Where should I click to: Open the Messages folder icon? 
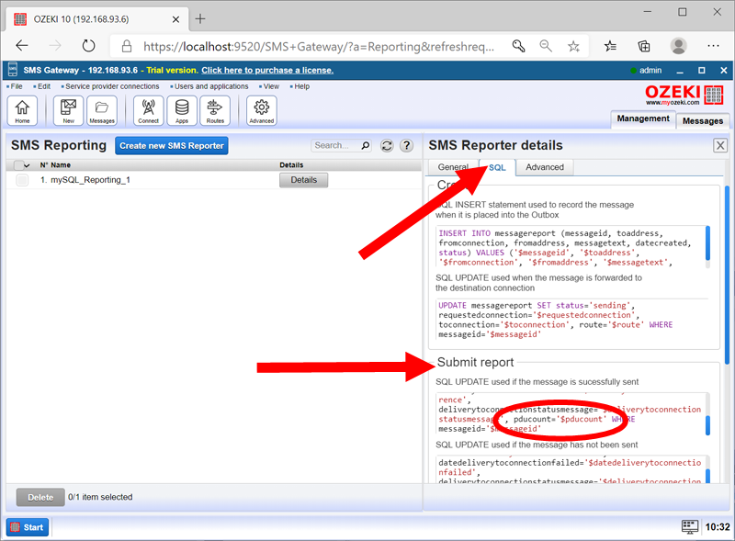tap(101, 110)
